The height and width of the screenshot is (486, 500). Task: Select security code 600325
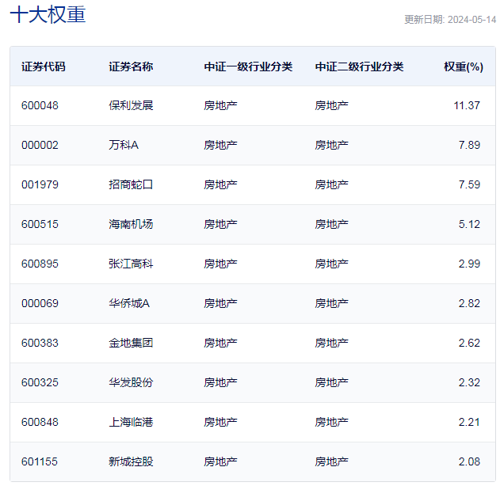(40, 382)
